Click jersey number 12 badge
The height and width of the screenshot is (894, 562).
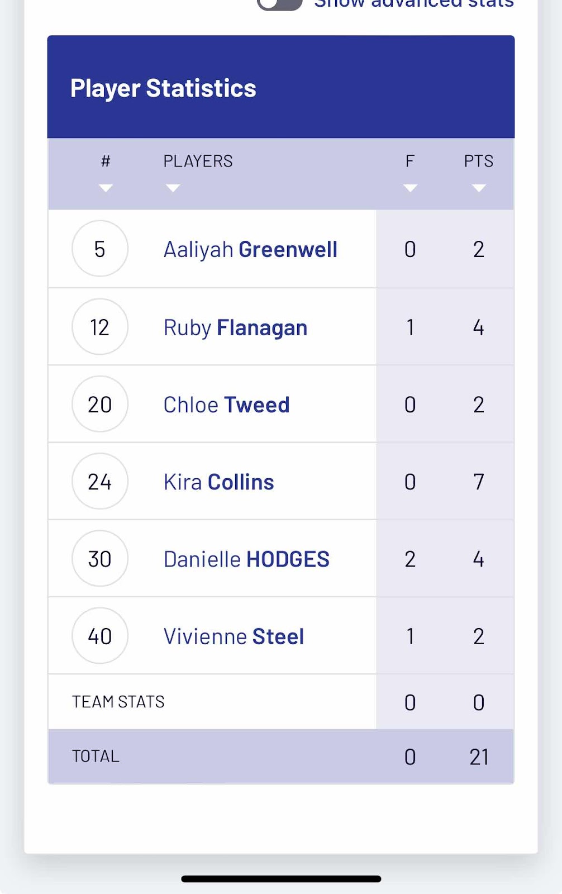coord(100,327)
